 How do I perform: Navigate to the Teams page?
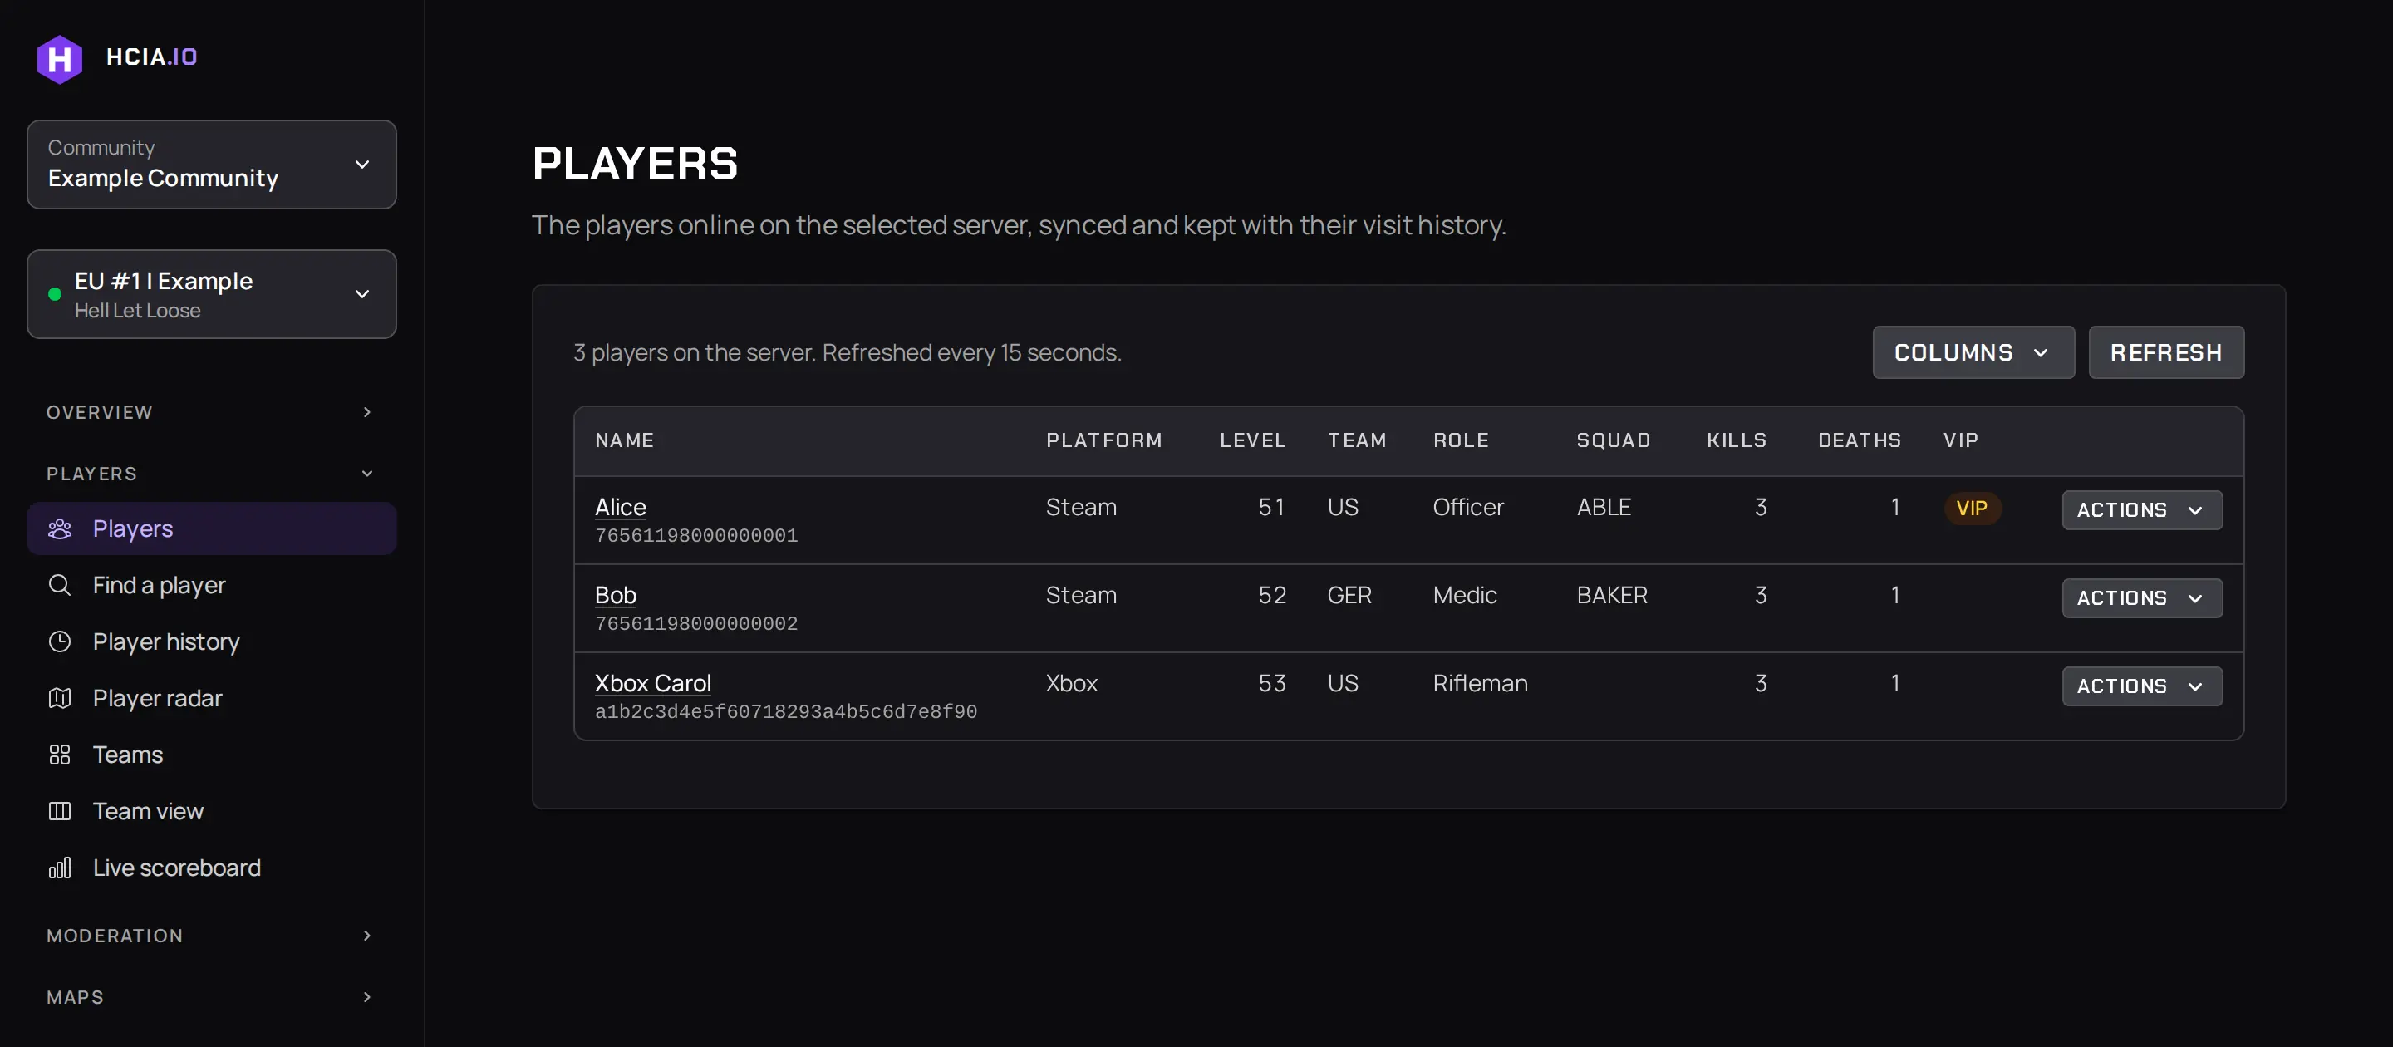click(x=212, y=755)
